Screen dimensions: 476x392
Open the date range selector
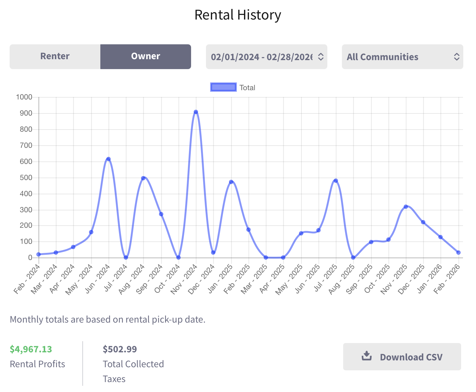266,56
